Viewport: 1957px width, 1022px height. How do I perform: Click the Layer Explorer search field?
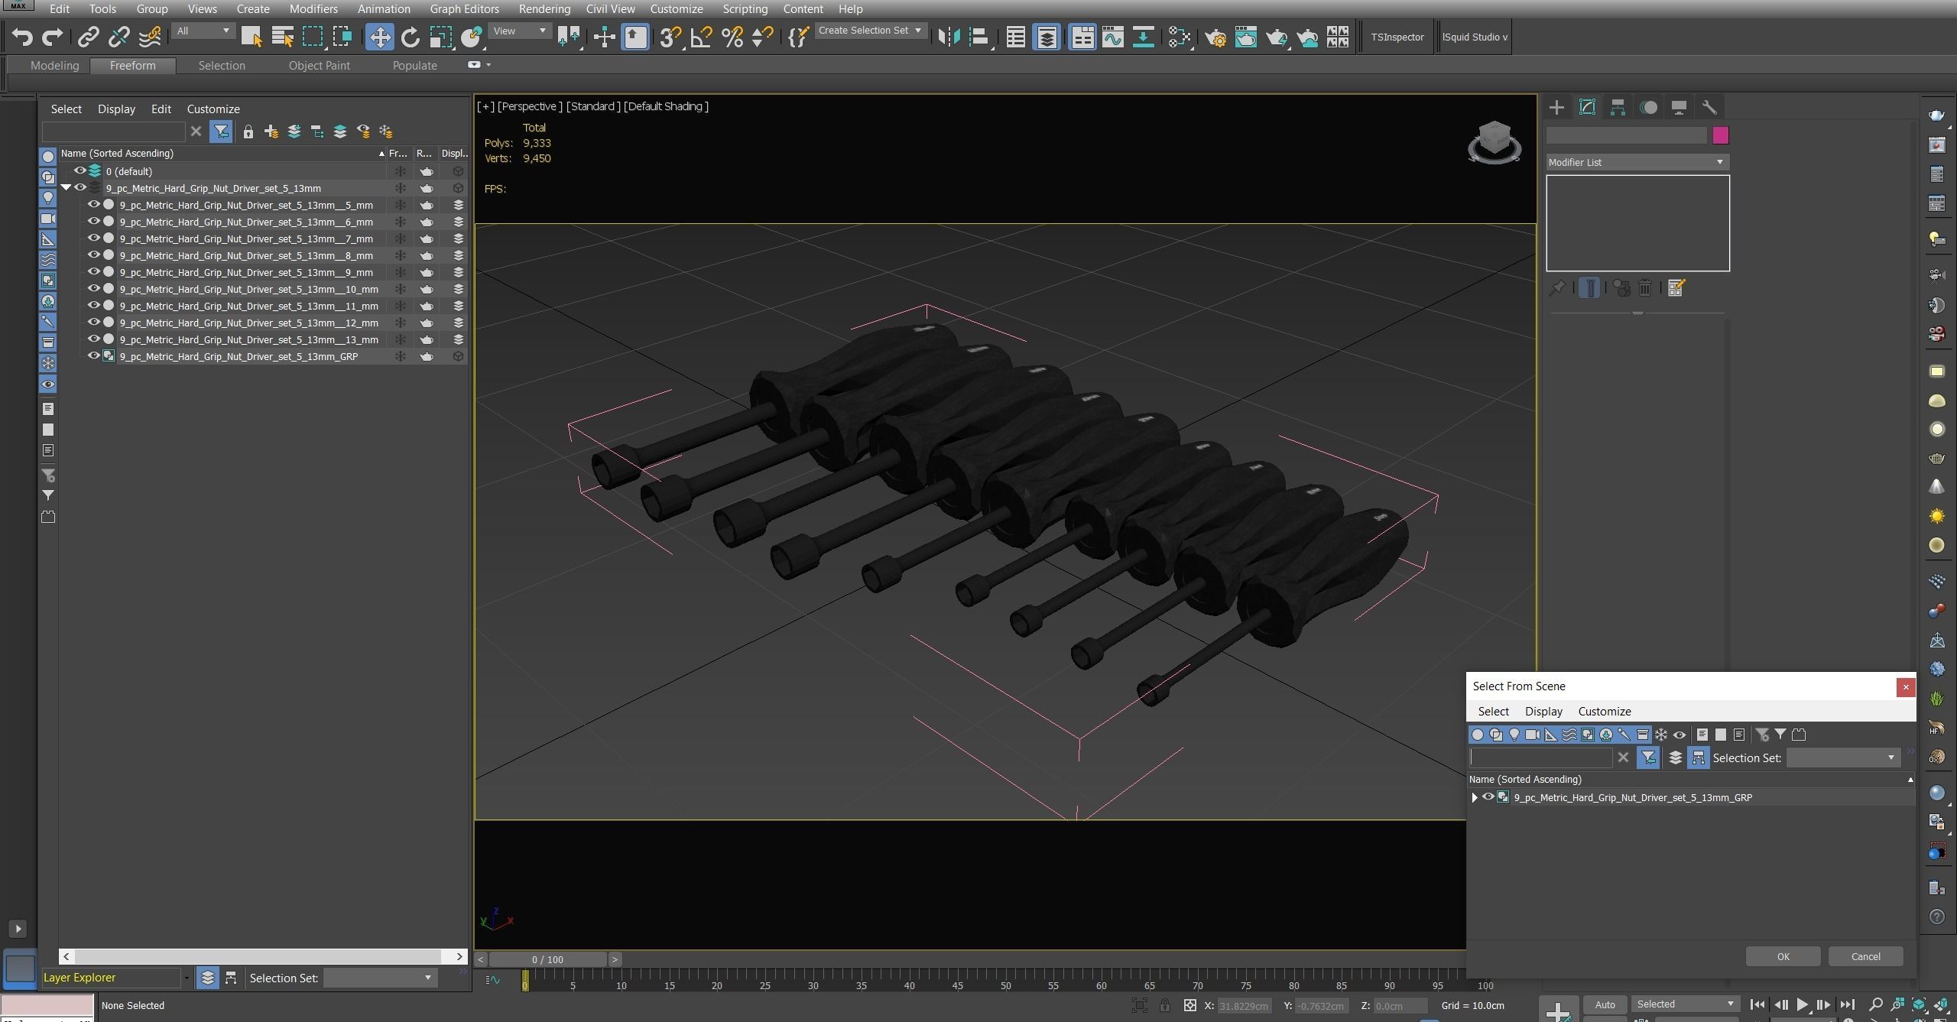point(113,131)
